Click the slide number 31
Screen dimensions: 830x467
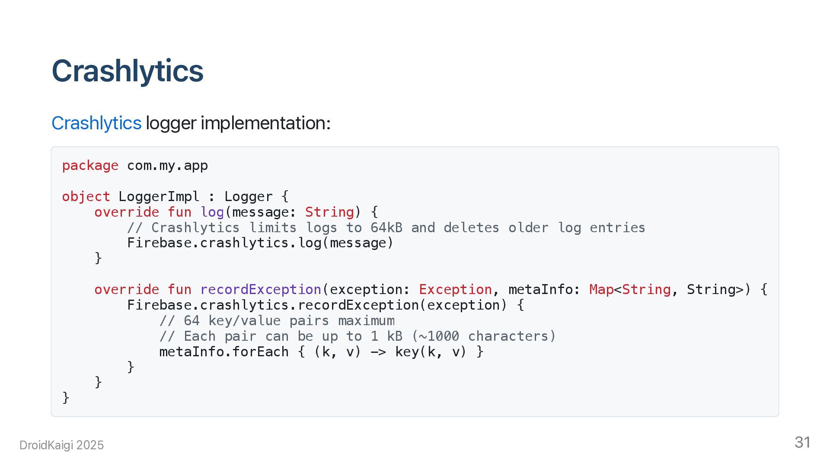point(802,442)
